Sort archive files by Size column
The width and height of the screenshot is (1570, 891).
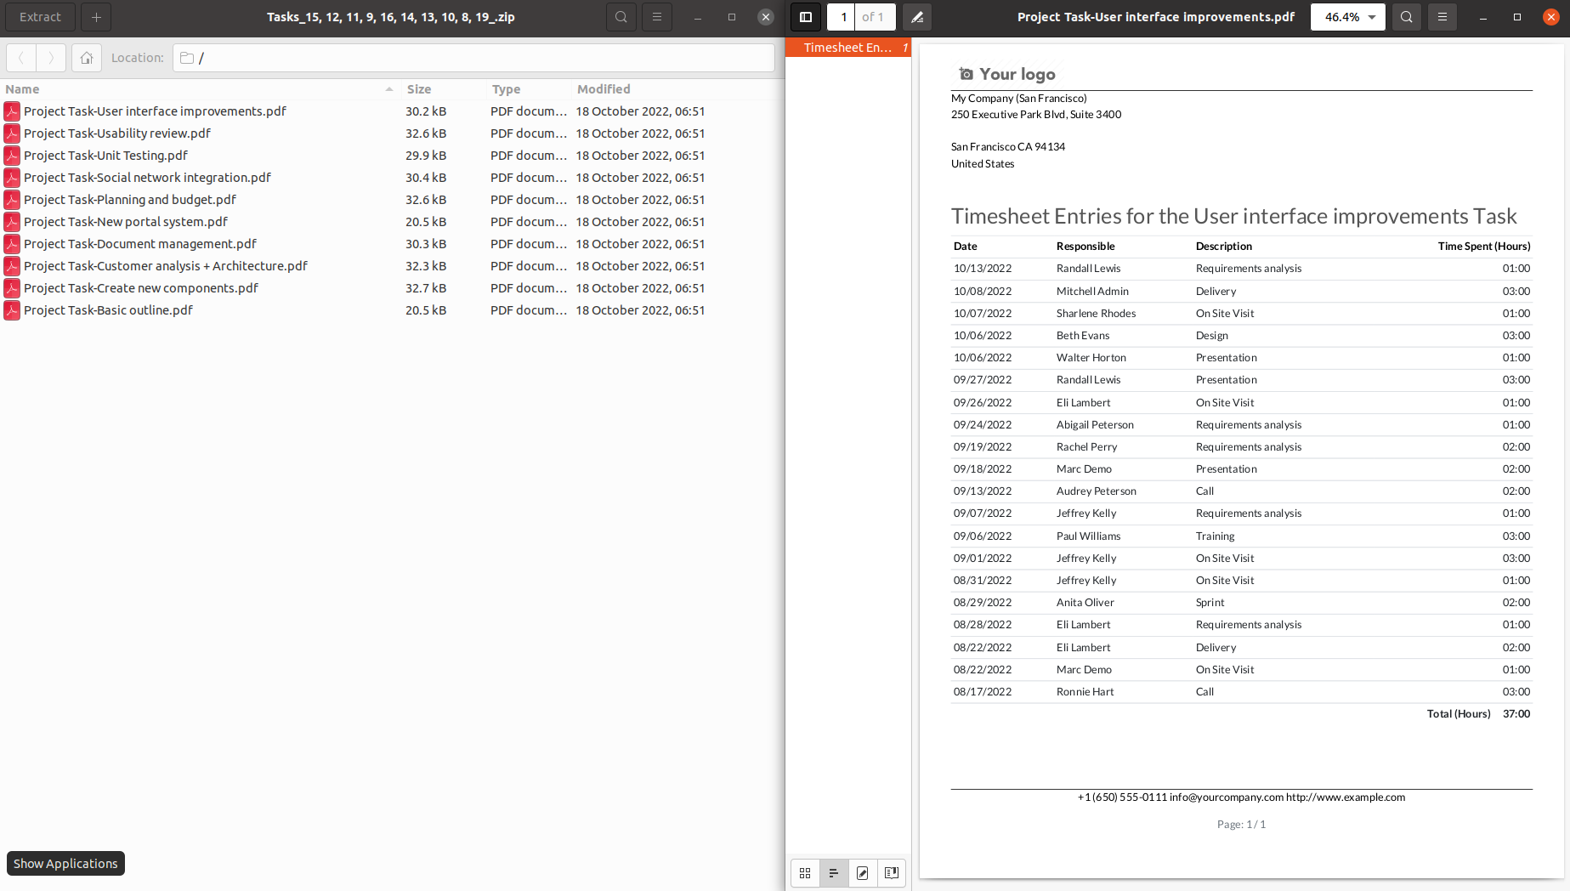tap(443, 89)
